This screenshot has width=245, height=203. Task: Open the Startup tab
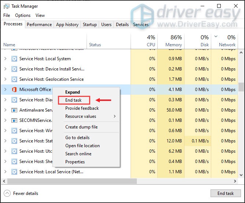tap(90, 25)
